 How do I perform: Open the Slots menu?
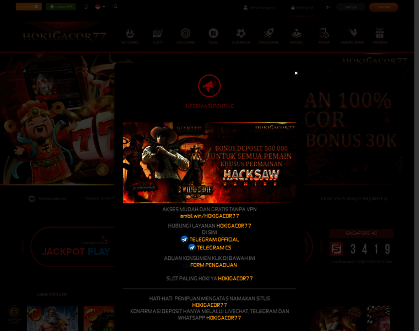click(x=158, y=36)
